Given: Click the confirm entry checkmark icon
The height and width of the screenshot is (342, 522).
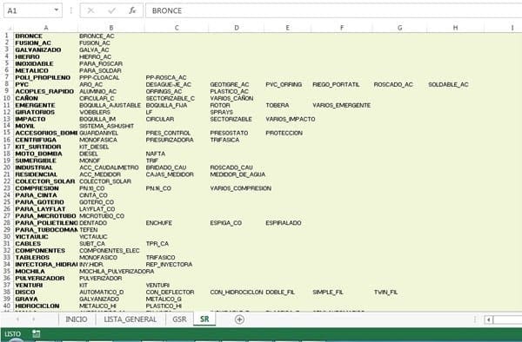Looking at the screenshot, I should click(111, 10).
